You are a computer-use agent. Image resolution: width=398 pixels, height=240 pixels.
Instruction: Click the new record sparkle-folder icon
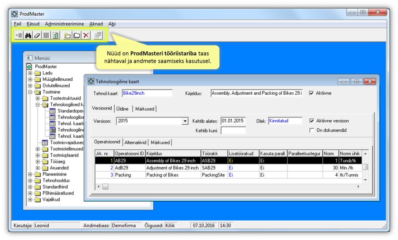(x=67, y=35)
